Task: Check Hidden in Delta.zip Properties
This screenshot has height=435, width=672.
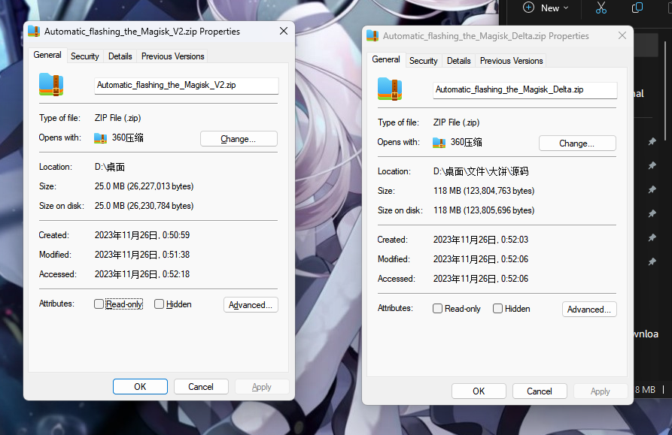Action: [x=497, y=309]
